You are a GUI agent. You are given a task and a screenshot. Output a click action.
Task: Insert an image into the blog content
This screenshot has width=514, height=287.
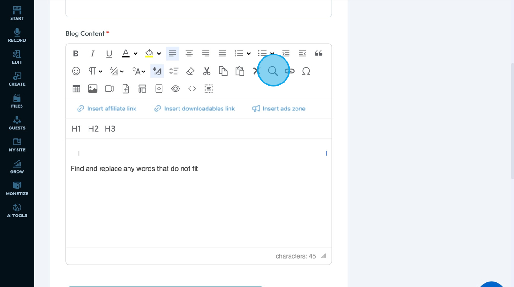pos(93,89)
